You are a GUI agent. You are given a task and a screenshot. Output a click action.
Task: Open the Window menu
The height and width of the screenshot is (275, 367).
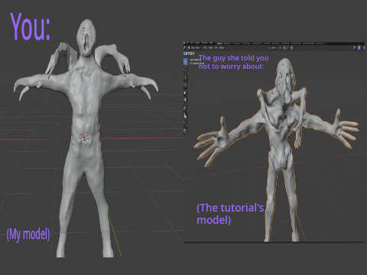click(x=204, y=43)
